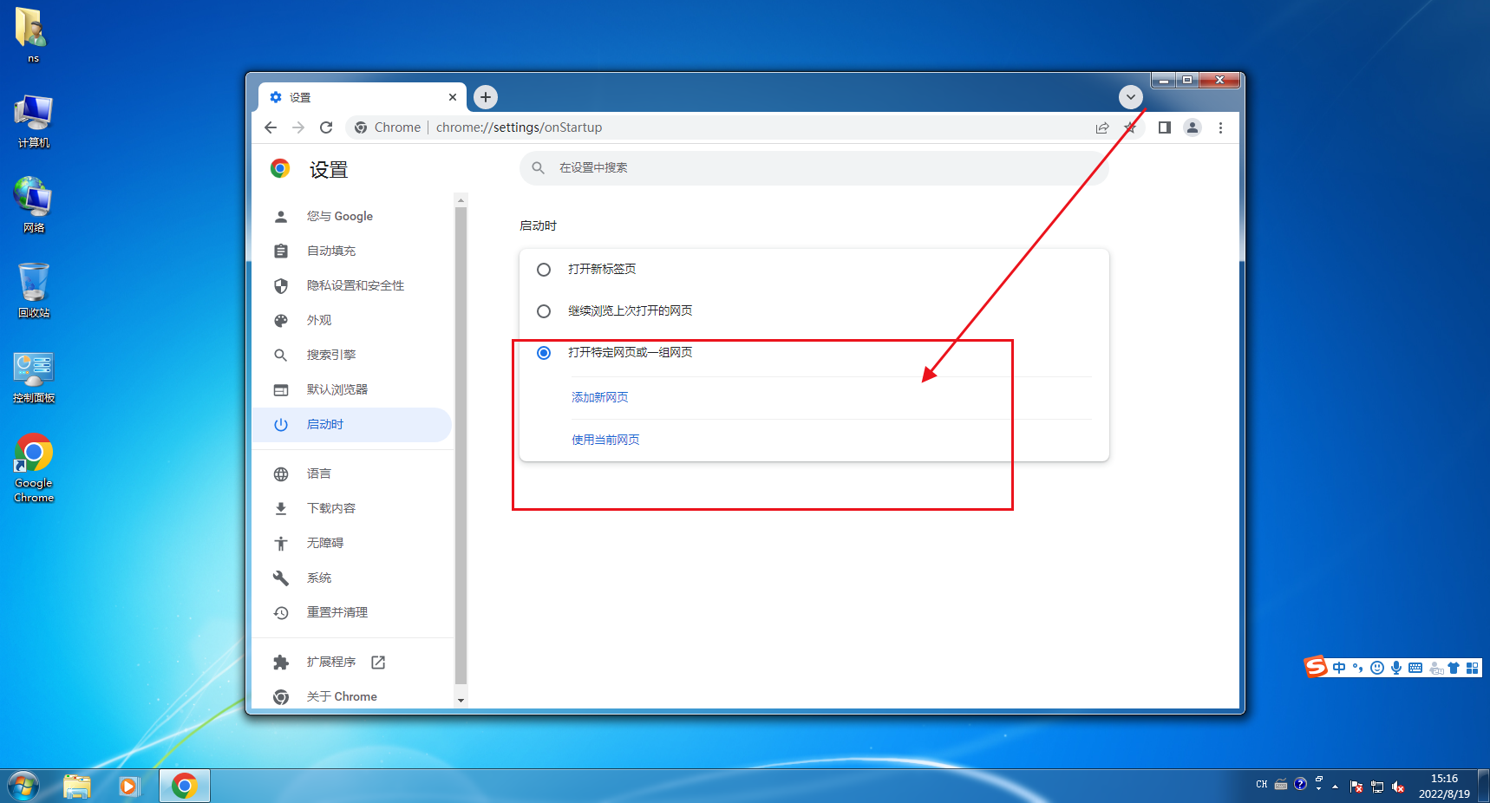The image size is (1490, 803).
Task: Click the CH language indicator in tray
Action: coord(1262,785)
